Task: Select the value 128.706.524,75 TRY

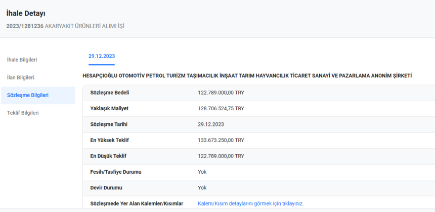Action: pyautogui.click(x=221, y=108)
